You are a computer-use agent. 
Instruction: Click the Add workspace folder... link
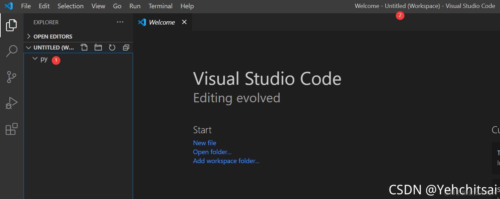click(x=226, y=161)
